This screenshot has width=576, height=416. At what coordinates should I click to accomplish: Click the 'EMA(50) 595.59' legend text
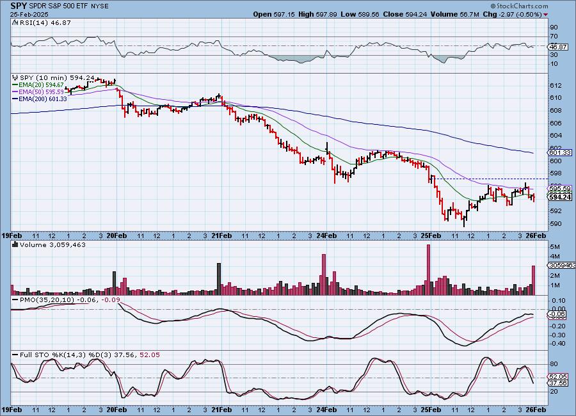pyautogui.click(x=41, y=92)
